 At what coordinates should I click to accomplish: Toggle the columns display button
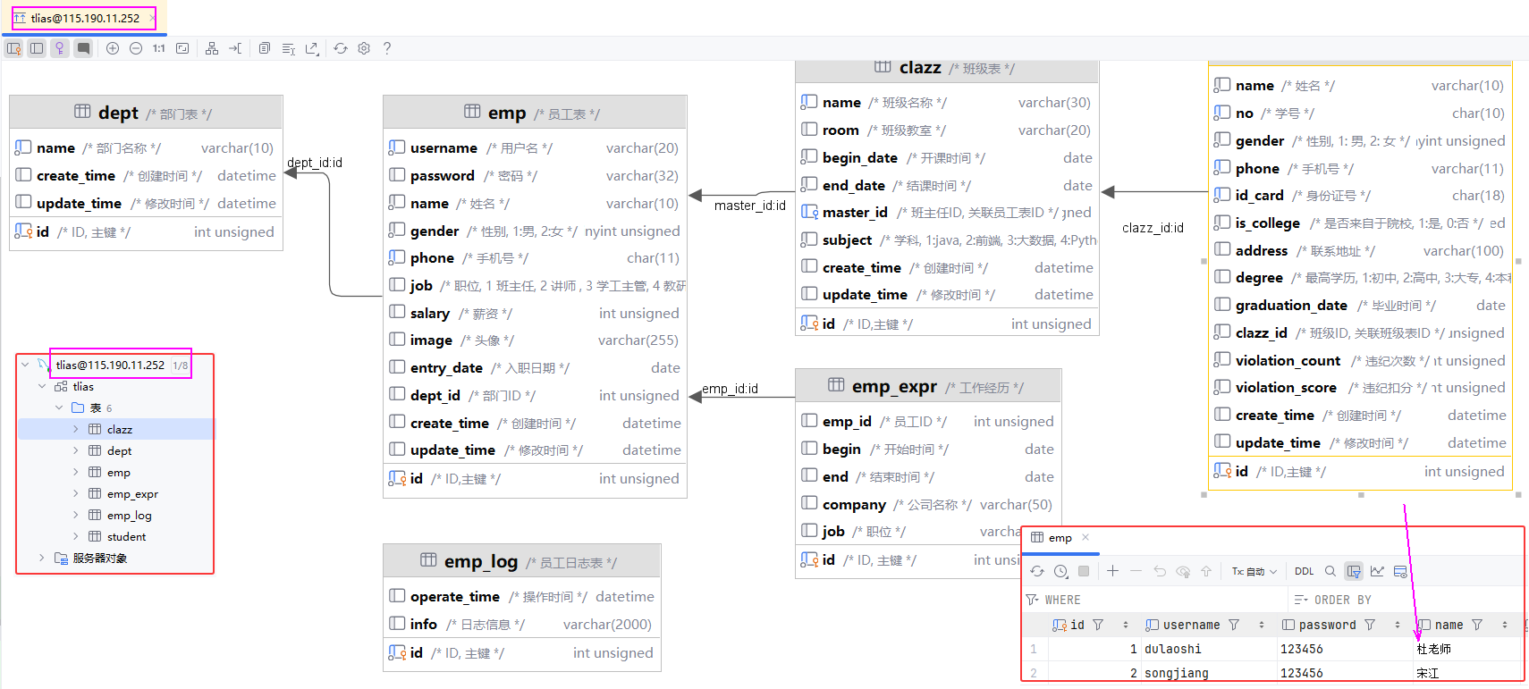point(37,48)
